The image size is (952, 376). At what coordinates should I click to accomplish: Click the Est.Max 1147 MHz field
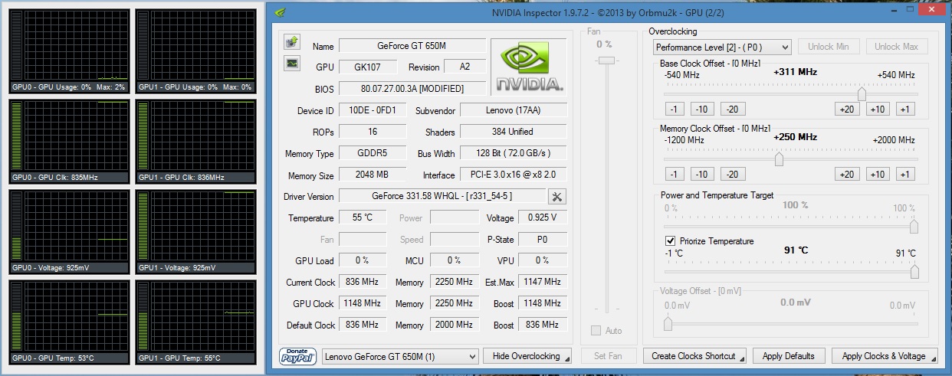(x=543, y=282)
